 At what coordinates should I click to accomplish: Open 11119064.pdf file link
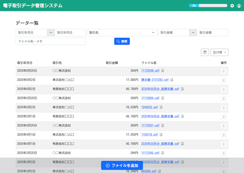click(150, 98)
